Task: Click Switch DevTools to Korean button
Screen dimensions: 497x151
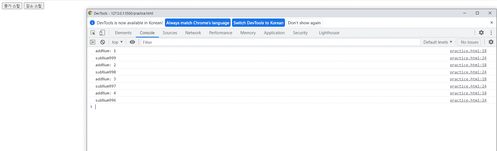Action: [x=258, y=23]
